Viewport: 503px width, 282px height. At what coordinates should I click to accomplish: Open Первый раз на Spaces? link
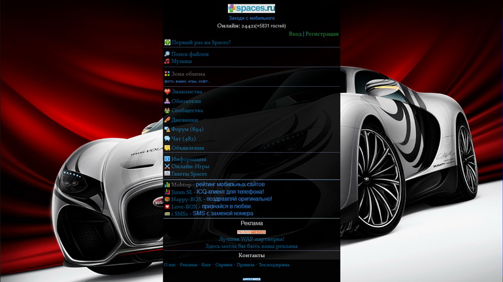click(201, 42)
